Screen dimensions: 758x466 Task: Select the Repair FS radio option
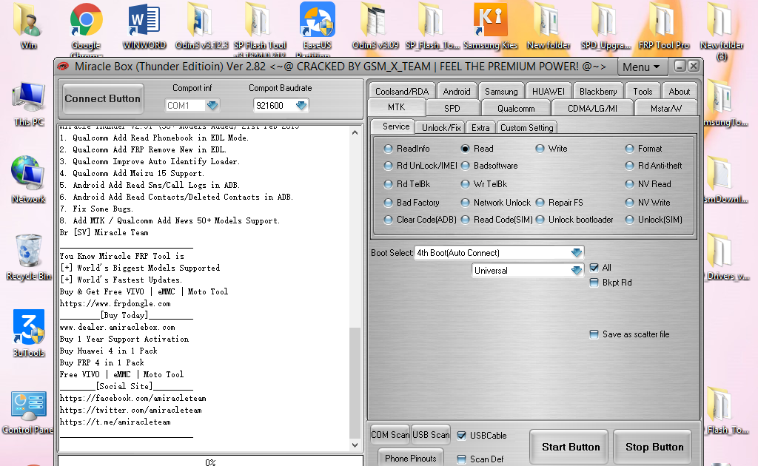point(540,203)
